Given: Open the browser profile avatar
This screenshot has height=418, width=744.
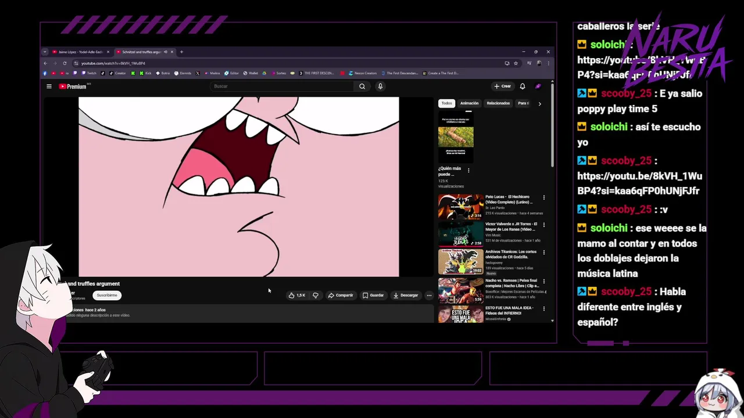Looking at the screenshot, I should point(539,63).
